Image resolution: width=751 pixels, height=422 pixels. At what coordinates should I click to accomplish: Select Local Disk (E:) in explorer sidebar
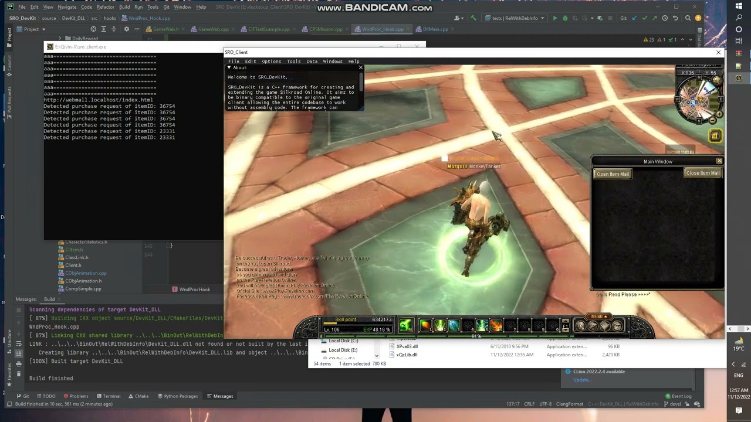tap(343, 350)
